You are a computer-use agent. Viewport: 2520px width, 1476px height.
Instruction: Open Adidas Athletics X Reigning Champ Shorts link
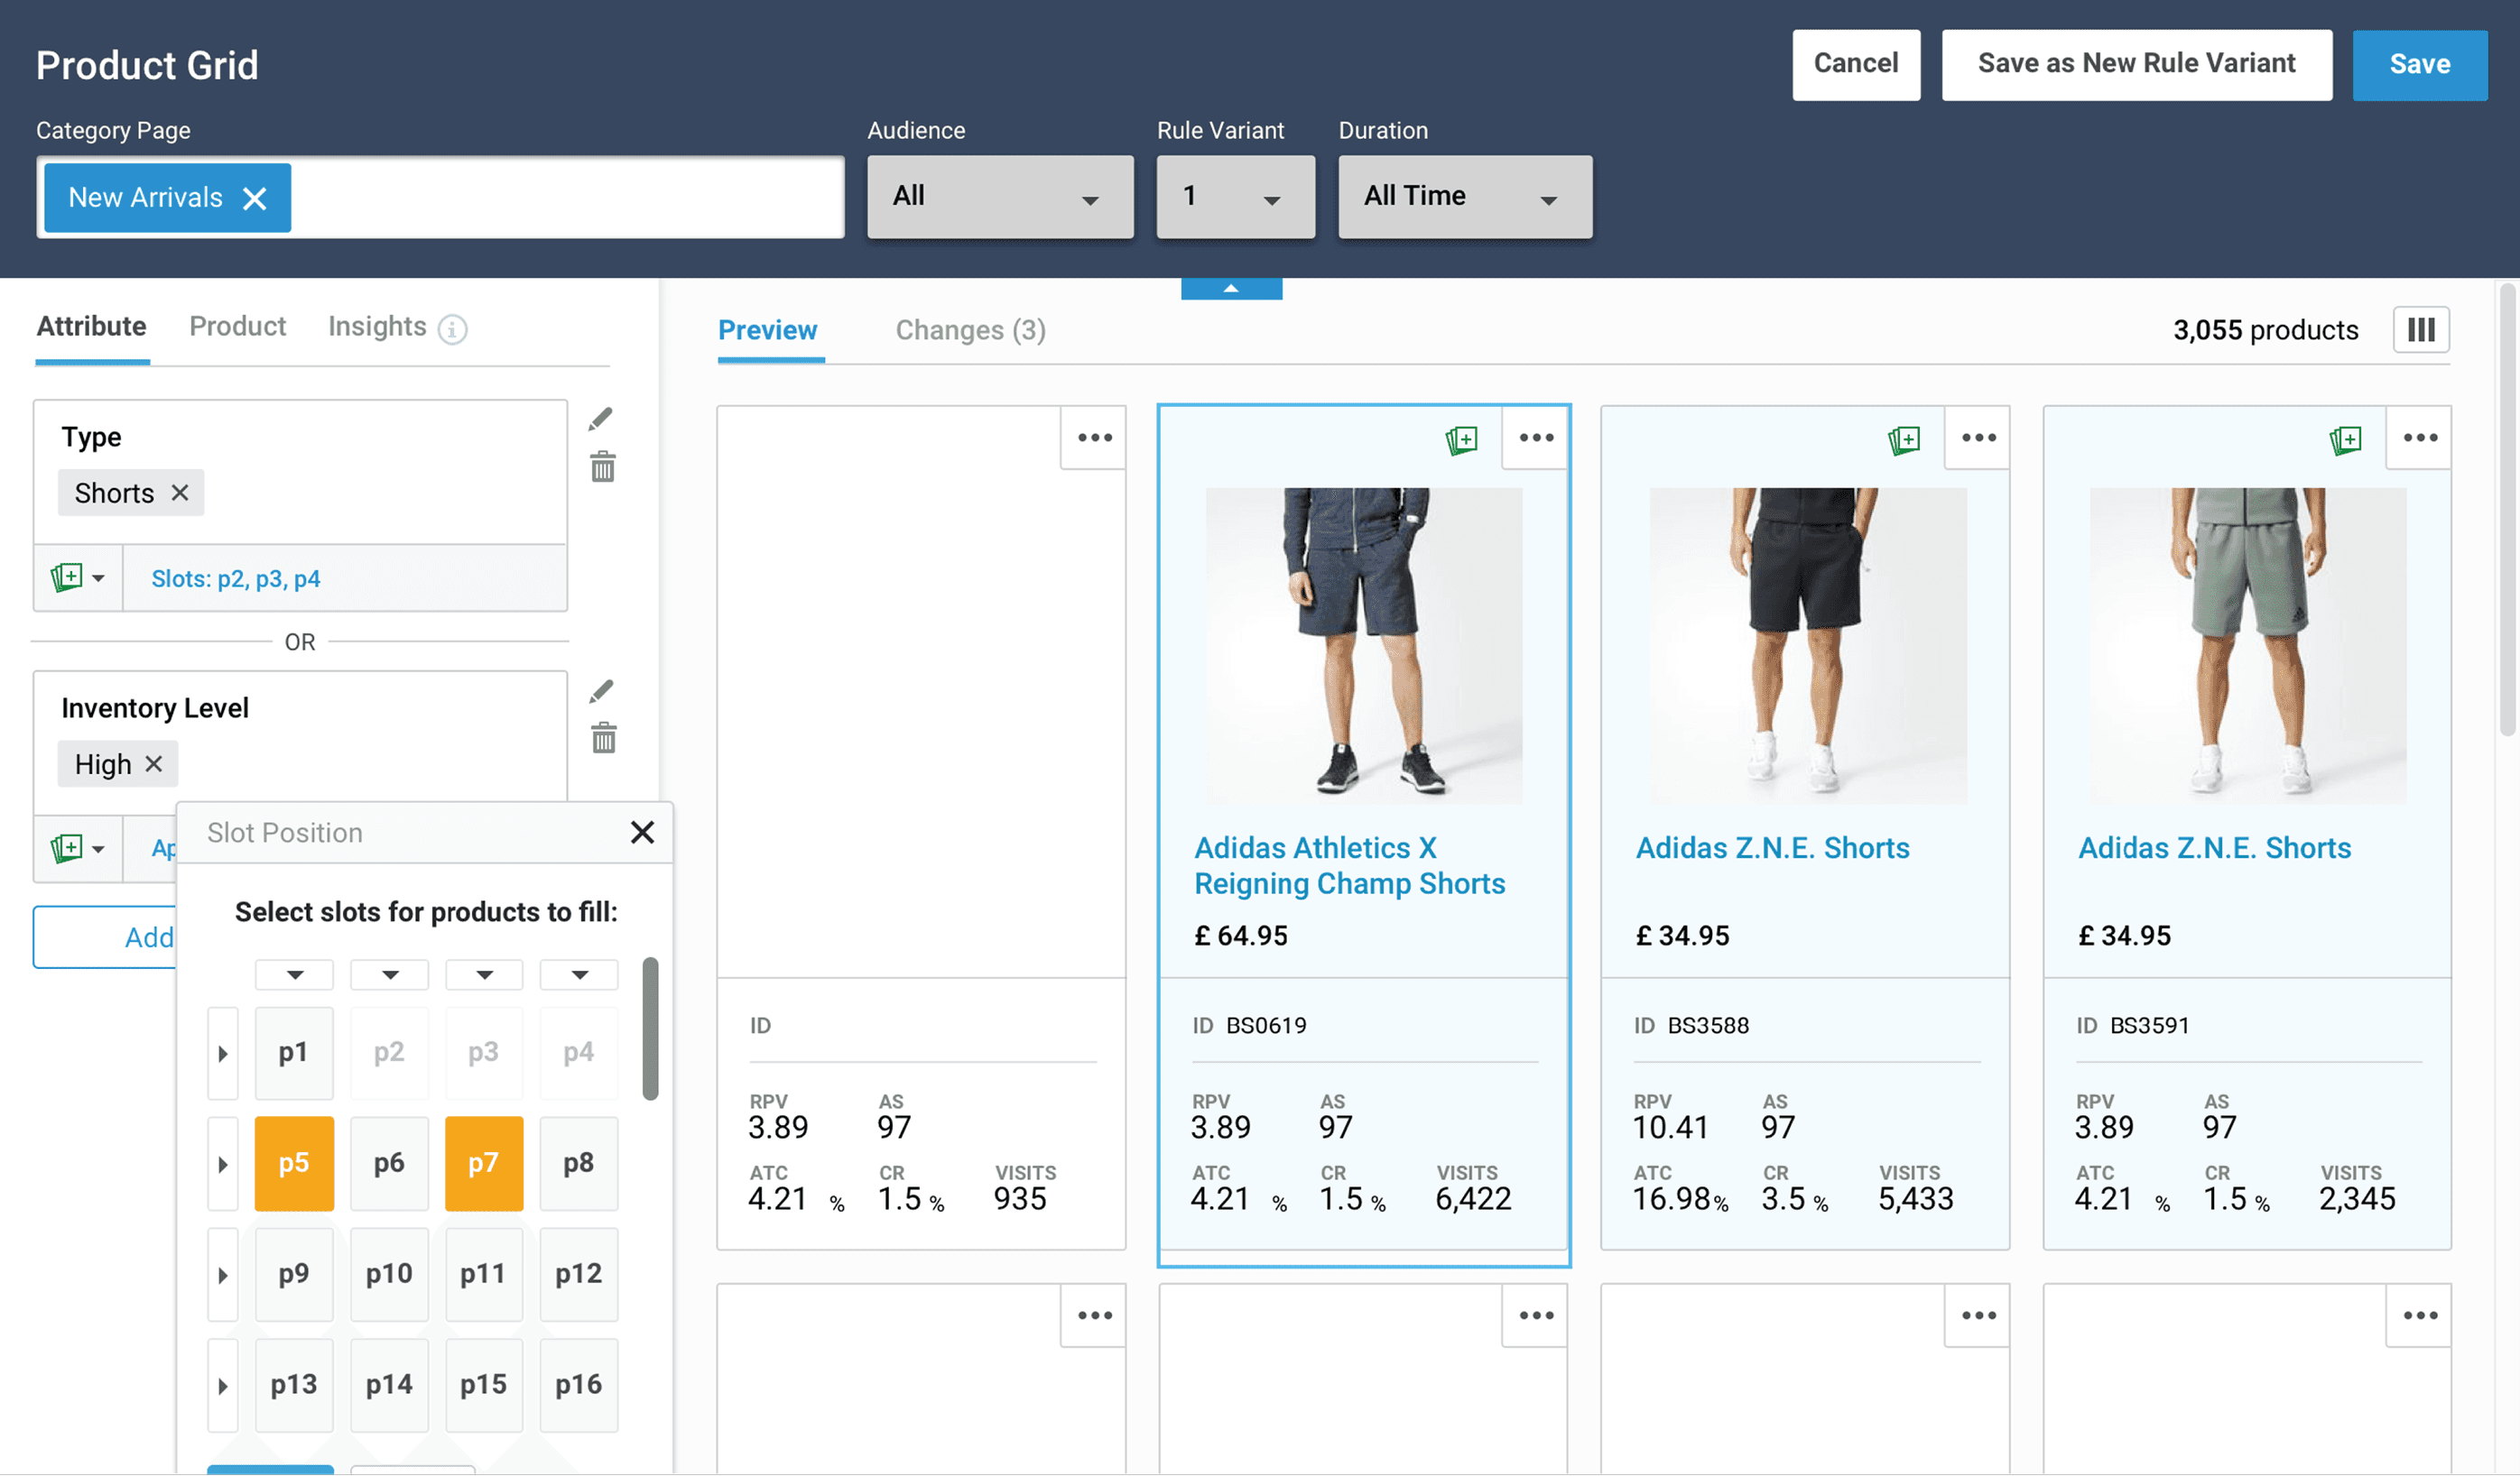[x=1349, y=865]
